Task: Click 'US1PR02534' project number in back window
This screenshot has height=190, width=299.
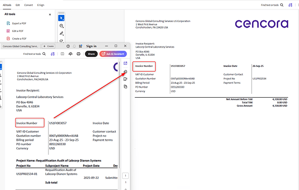Action: pos(259,79)
